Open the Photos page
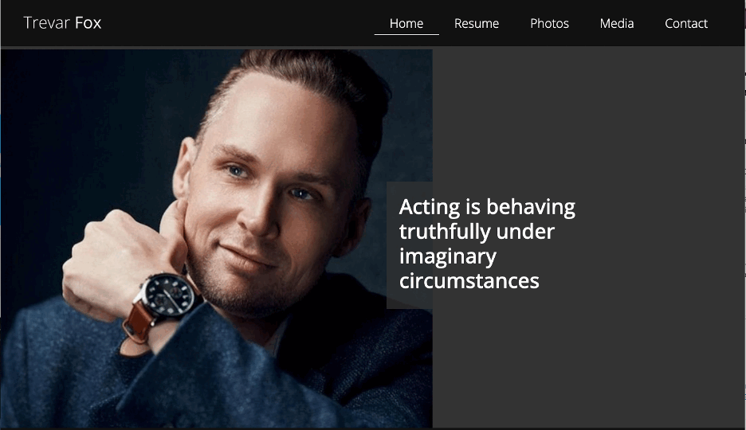Screen dimensions: 746x430 pos(549,23)
